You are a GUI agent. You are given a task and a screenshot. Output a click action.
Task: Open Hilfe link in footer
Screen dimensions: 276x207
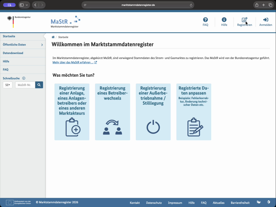[x=191, y=203]
